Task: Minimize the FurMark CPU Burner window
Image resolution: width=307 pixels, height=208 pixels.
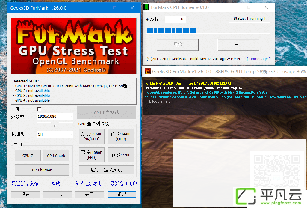Action: tap(232, 7)
